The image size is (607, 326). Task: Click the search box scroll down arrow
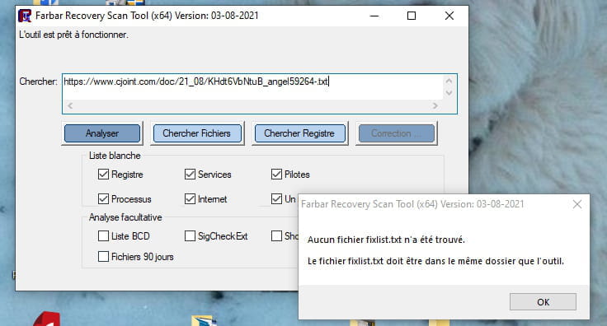click(449, 93)
